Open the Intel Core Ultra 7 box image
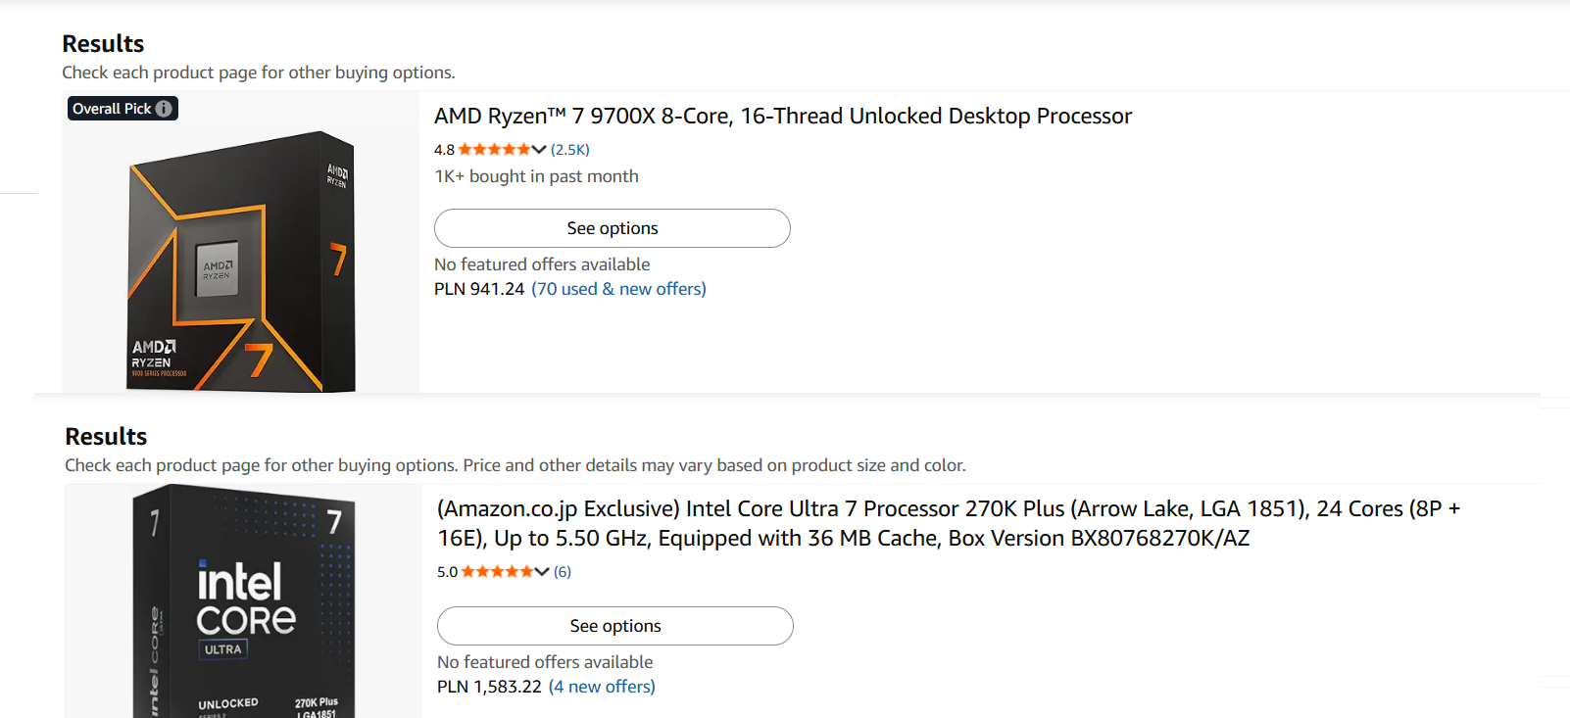The width and height of the screenshot is (1570, 718). (243, 601)
